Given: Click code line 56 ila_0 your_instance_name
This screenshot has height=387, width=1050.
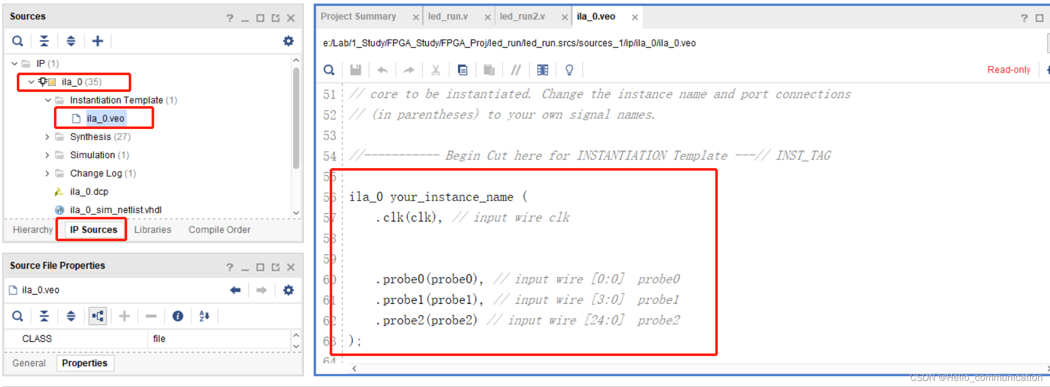Looking at the screenshot, I should coord(439,197).
